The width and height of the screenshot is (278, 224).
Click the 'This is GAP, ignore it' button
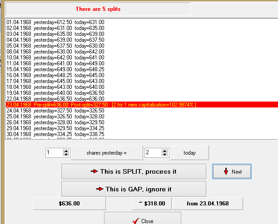coord(134,189)
